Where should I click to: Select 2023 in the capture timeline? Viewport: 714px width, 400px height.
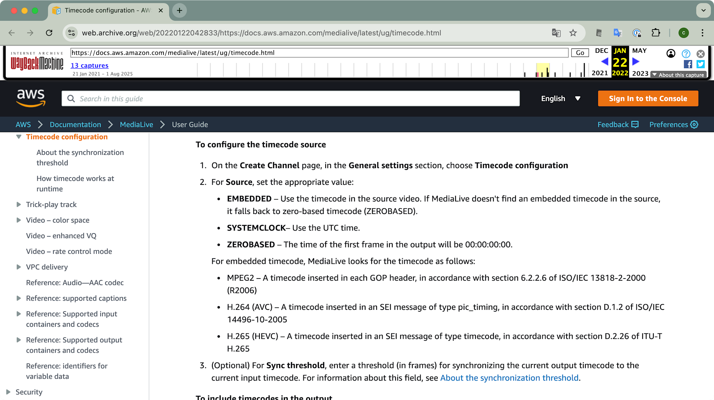pos(640,73)
